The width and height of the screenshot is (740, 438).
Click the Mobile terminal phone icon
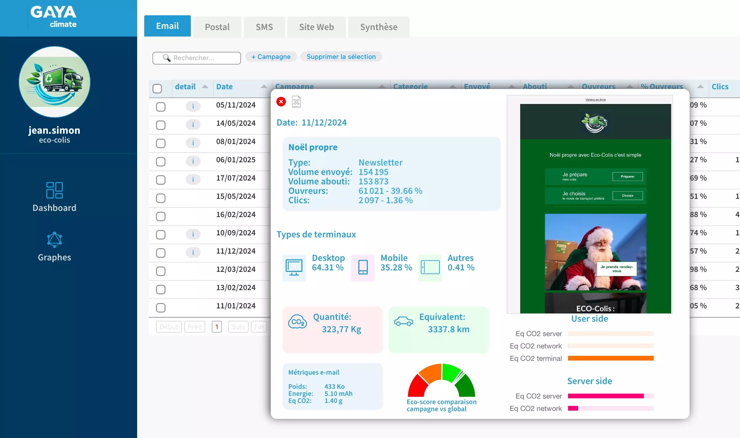[362, 267]
